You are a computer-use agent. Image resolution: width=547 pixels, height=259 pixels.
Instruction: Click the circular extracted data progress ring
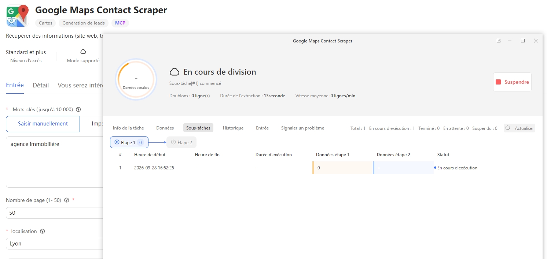136,79
